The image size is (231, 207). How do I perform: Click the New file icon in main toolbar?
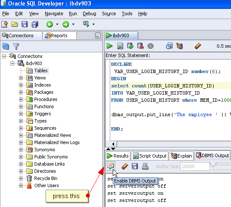click(x=5, y=24)
